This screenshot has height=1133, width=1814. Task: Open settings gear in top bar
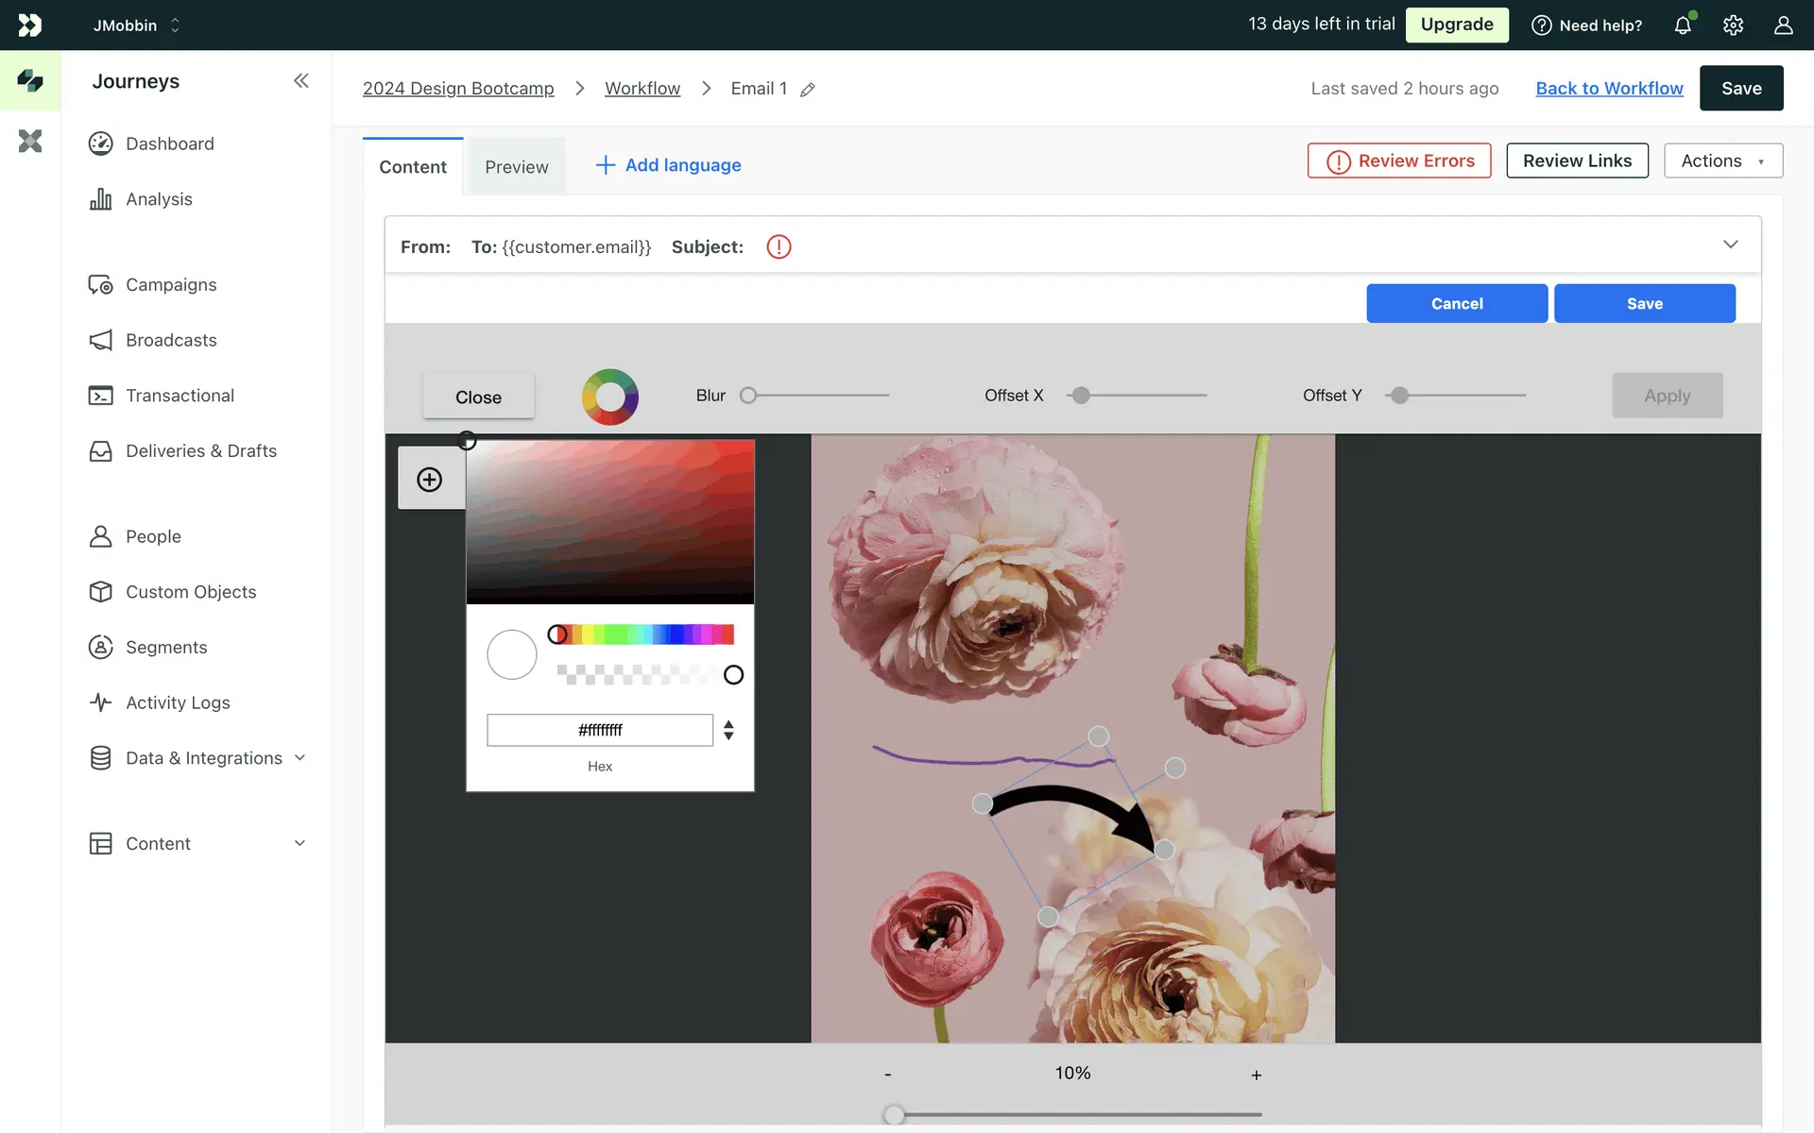click(x=1733, y=25)
